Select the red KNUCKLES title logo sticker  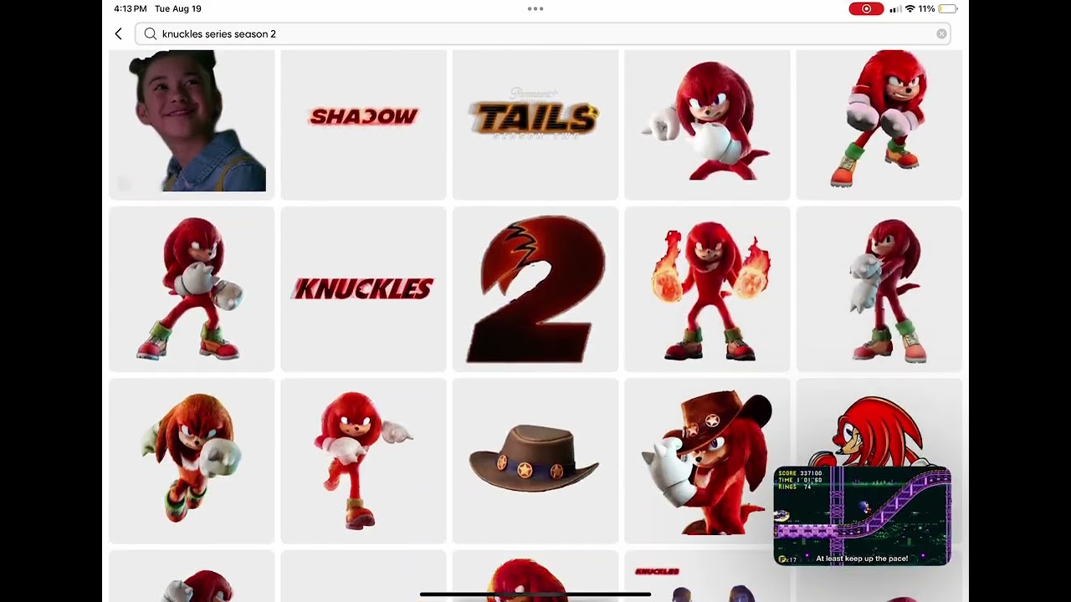[363, 289]
